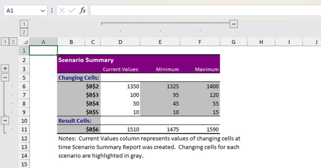Collapse the Result Cells row group
This screenshot has width=321, height=168.
click(5, 121)
